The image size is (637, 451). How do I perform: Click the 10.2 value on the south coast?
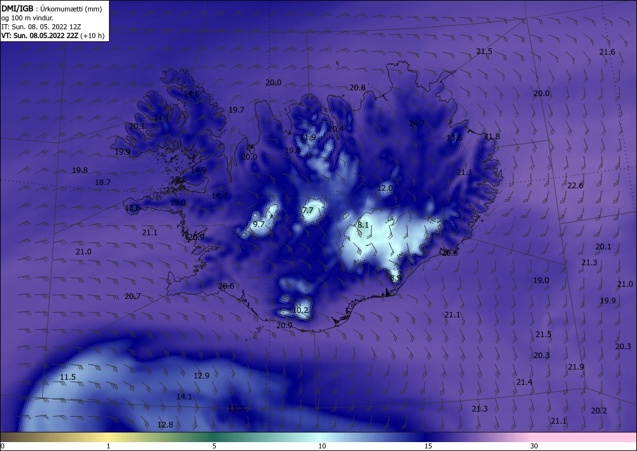pos(300,310)
